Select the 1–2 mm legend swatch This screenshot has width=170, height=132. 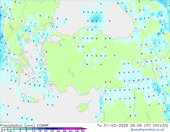17,128
